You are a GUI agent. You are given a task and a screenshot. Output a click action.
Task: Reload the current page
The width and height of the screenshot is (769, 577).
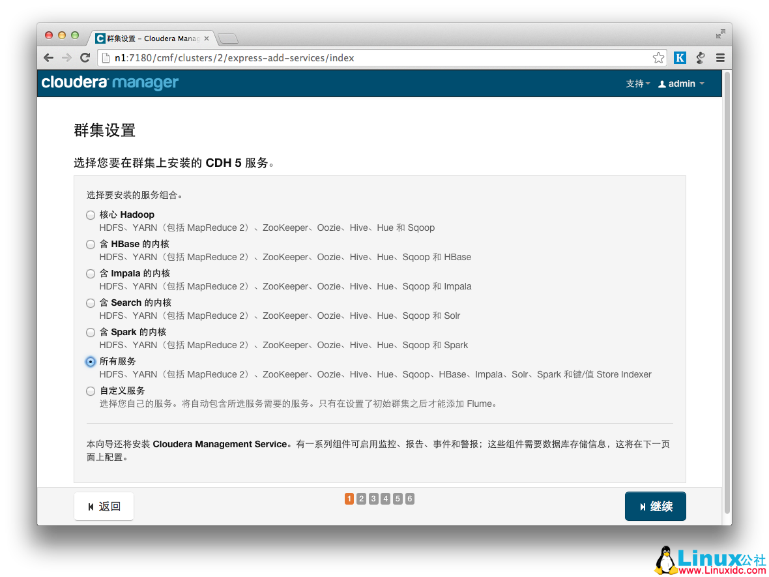pos(85,57)
